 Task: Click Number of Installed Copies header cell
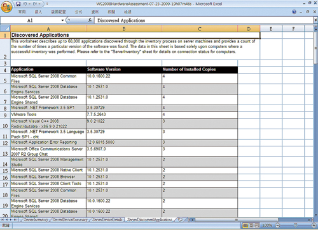[200, 70]
